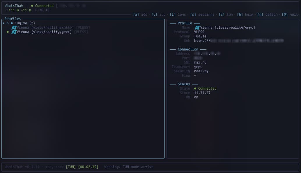The width and height of the screenshot is (301, 173).
Task: Click the Profile section heading in details
Action: (x=185, y=23)
